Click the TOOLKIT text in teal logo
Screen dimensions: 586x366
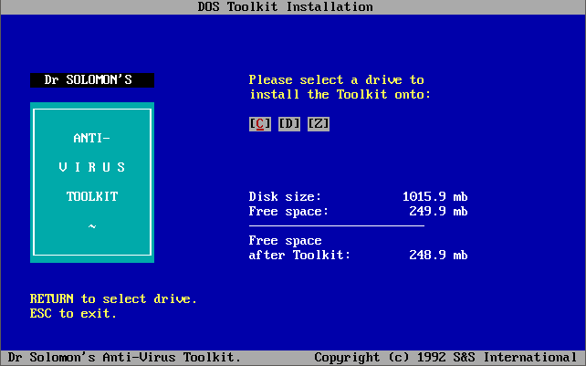pyautogui.click(x=91, y=197)
